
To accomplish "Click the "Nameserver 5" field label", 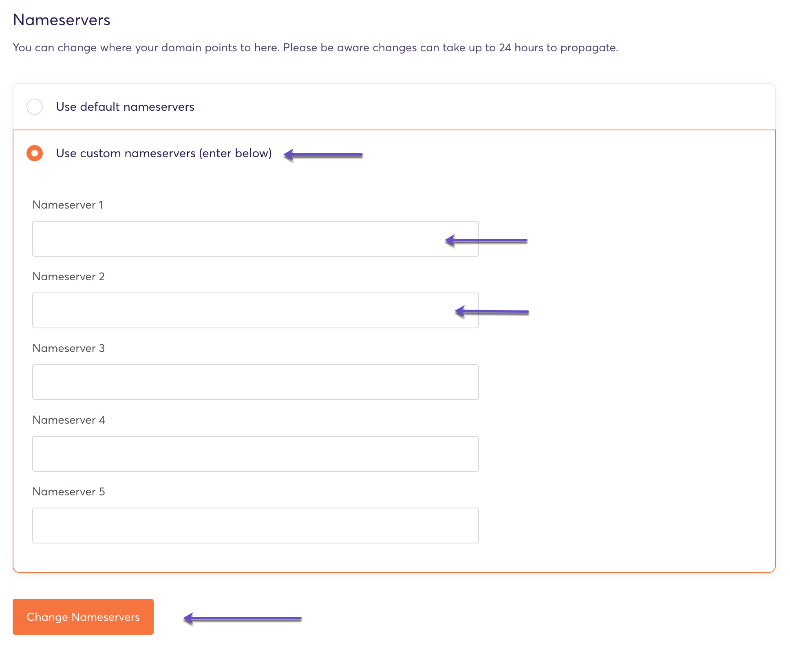I will pos(68,492).
